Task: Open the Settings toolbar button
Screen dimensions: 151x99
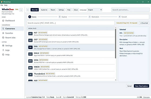Action: [61, 10]
